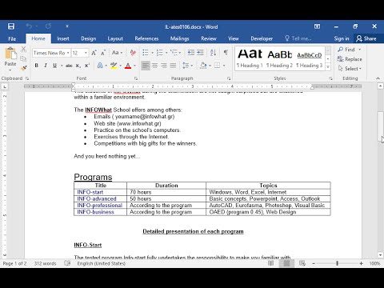Apply superscript formatting
Viewport: 384px width, 288px height.
(87, 66)
